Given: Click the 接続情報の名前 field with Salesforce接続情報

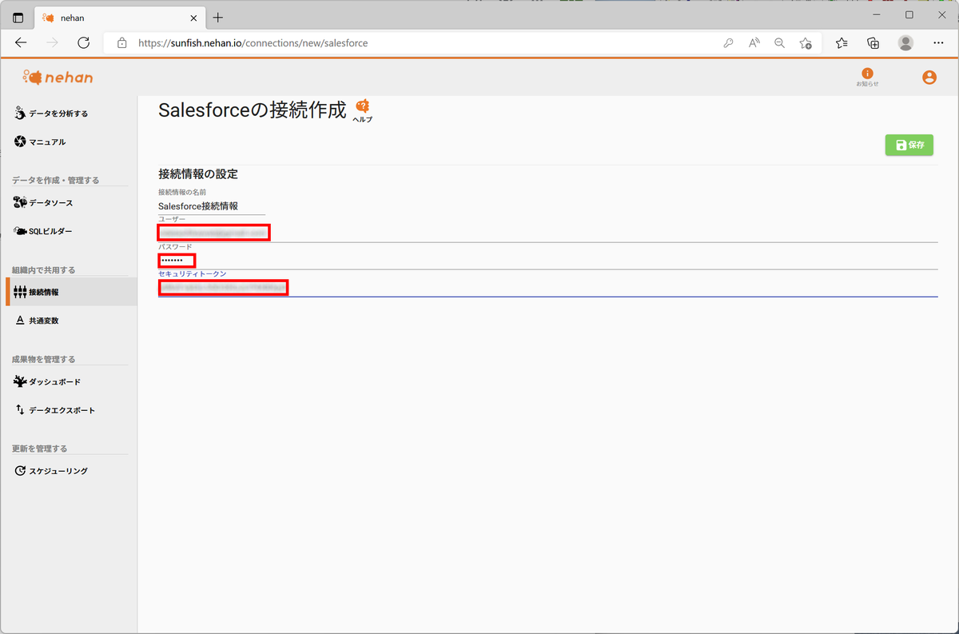Looking at the screenshot, I should coord(212,206).
